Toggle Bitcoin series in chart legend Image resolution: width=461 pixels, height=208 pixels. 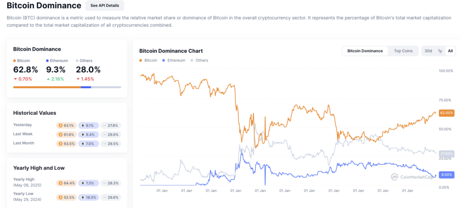149,60
